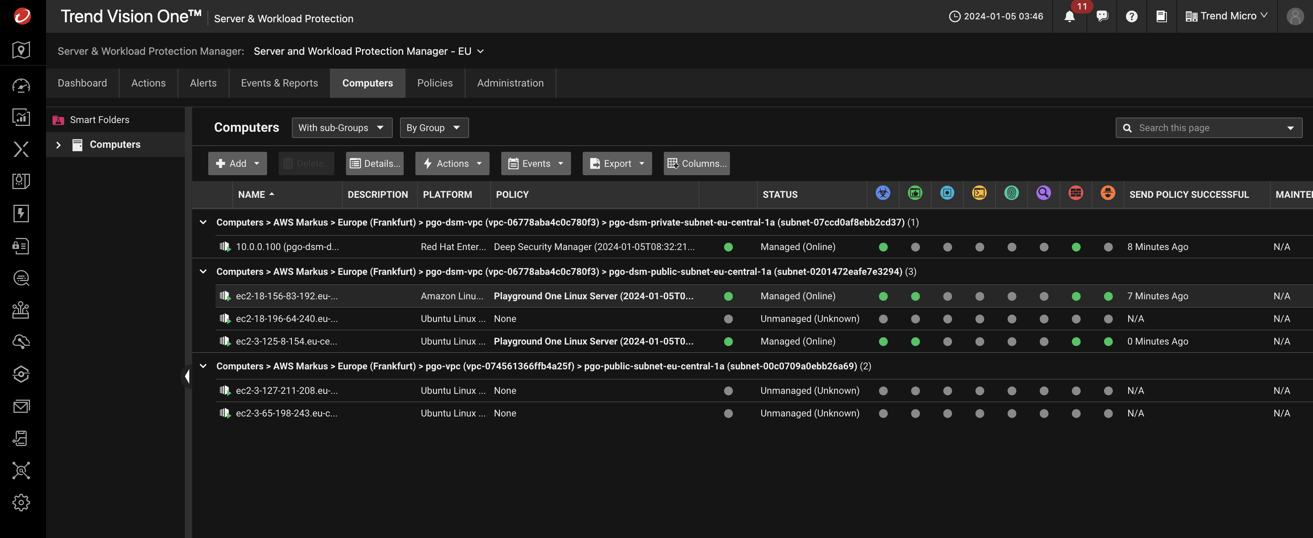Click the Trend Micro logo icon
Viewport: 1313px width, 538px height.
pyautogui.click(x=22, y=16)
